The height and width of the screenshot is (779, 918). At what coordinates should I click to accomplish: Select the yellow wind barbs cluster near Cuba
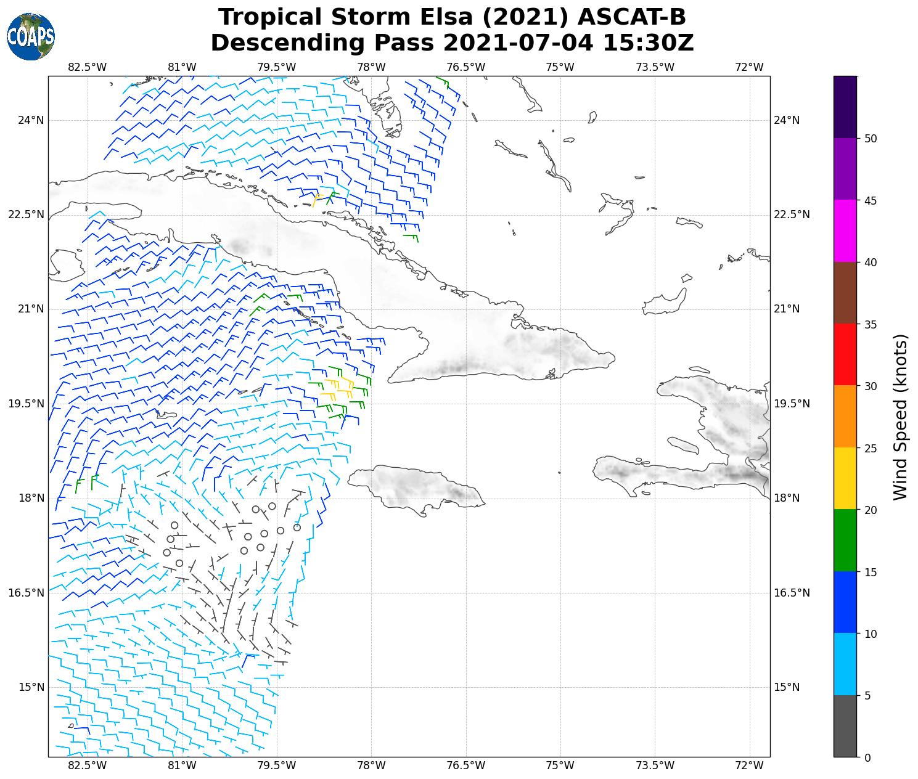pyautogui.click(x=339, y=386)
